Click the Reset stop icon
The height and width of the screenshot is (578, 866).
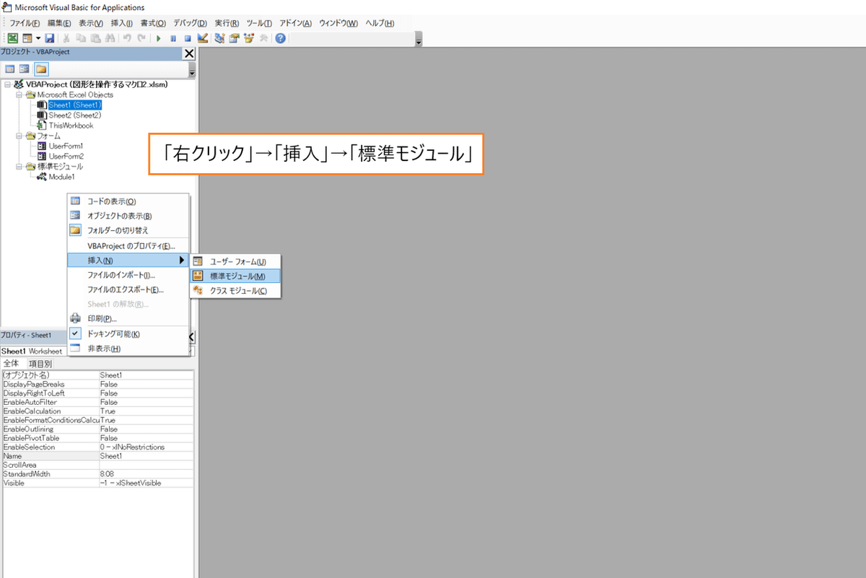coord(188,38)
